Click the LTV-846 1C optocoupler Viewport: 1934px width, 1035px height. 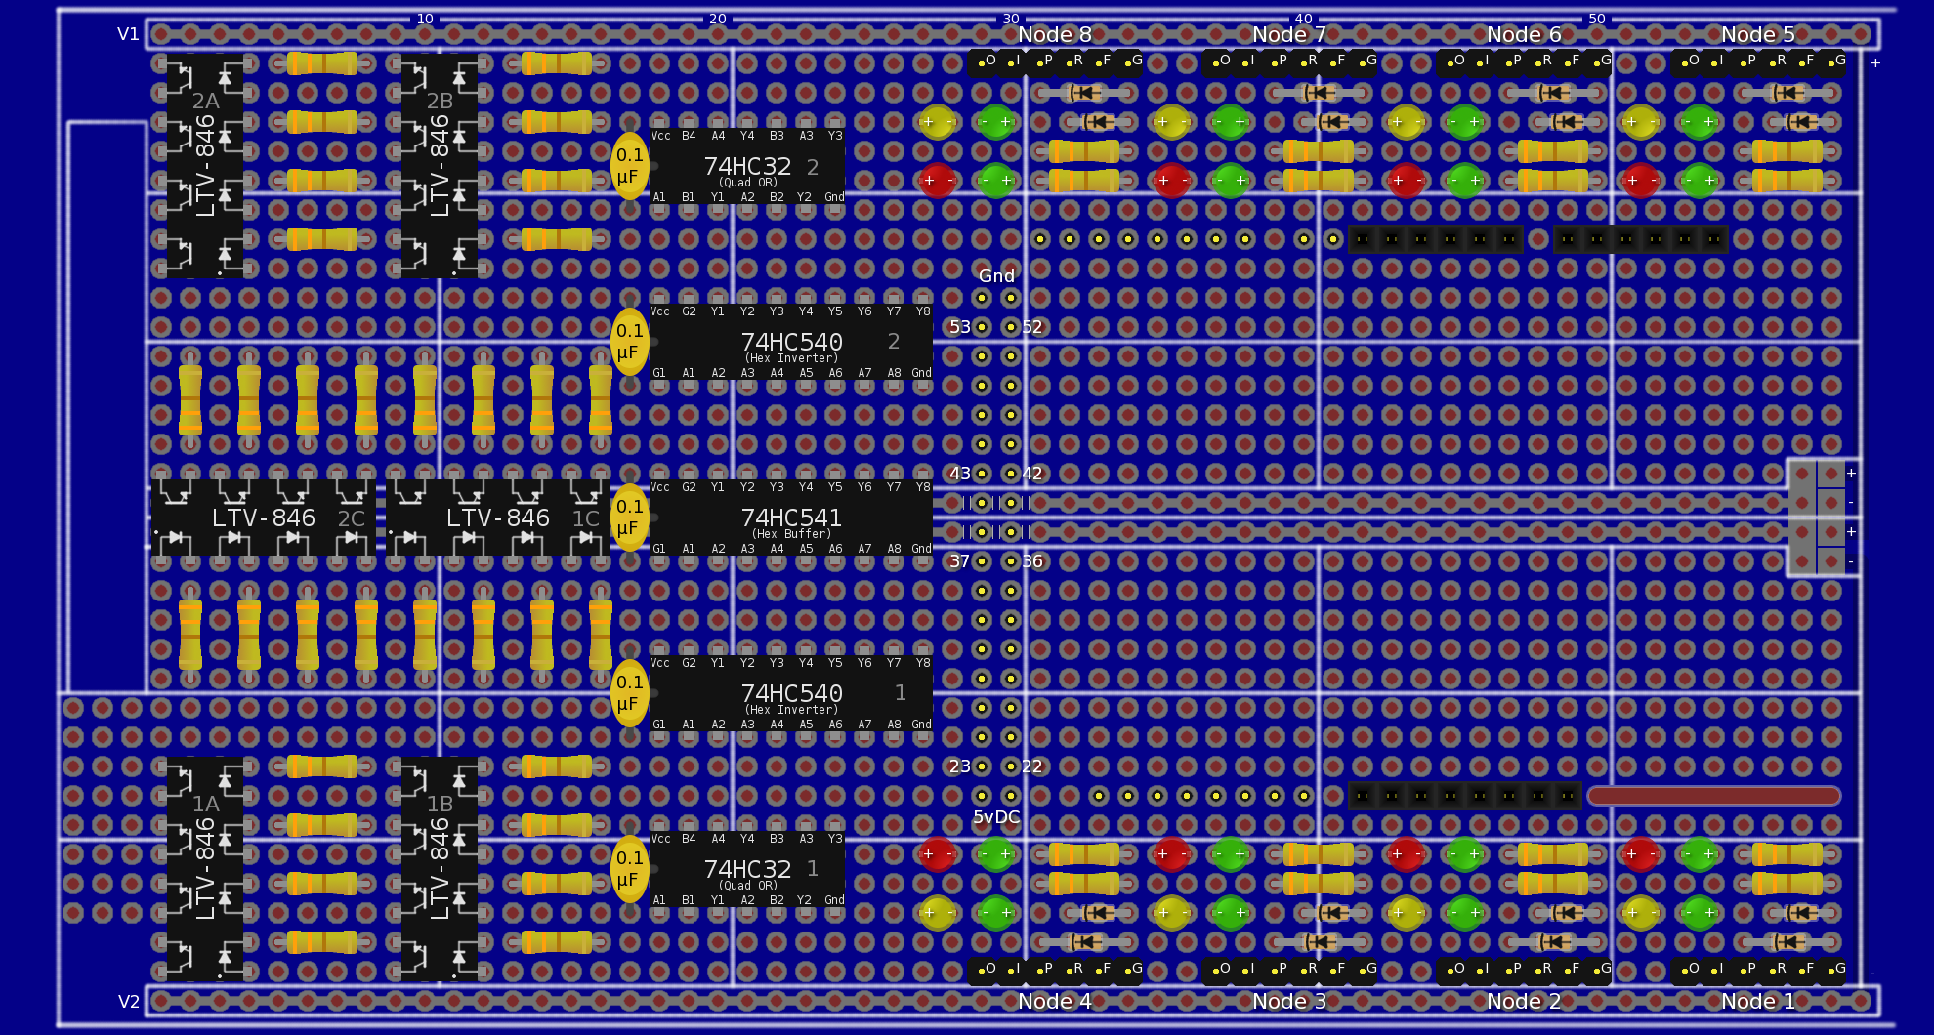(x=498, y=517)
